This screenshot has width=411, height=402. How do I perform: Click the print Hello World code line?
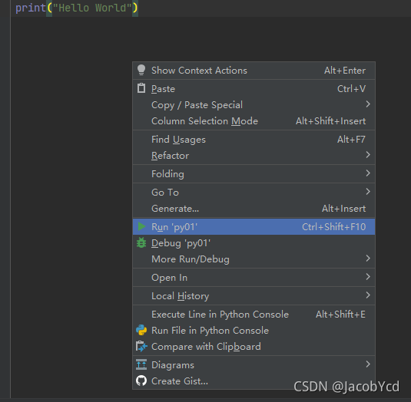click(x=77, y=8)
